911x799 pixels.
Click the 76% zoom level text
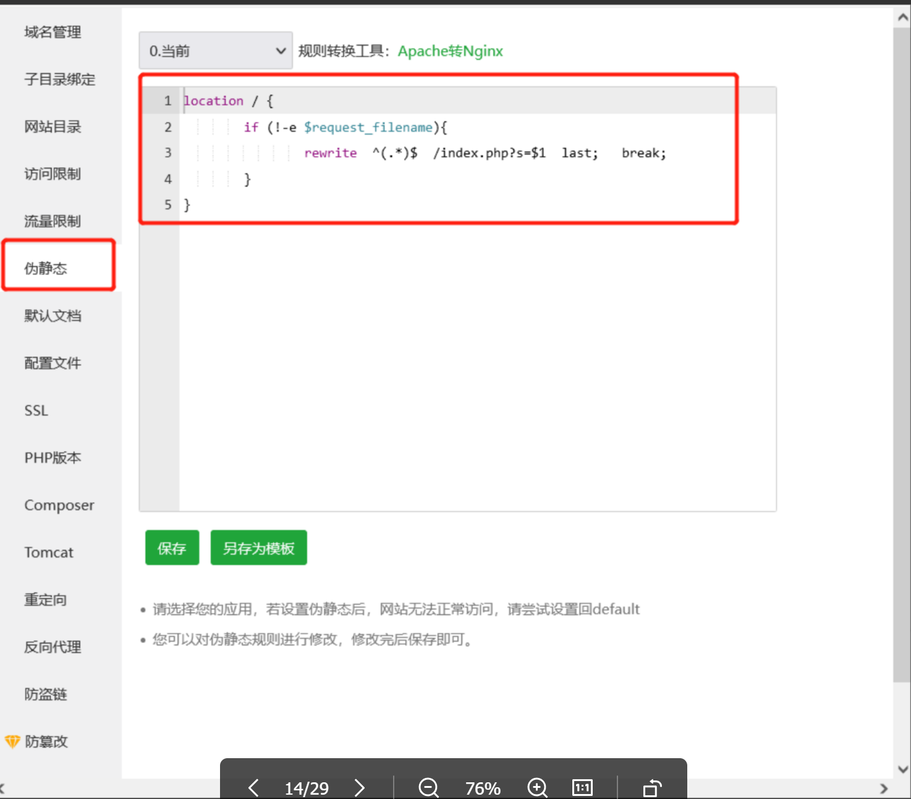(x=483, y=788)
